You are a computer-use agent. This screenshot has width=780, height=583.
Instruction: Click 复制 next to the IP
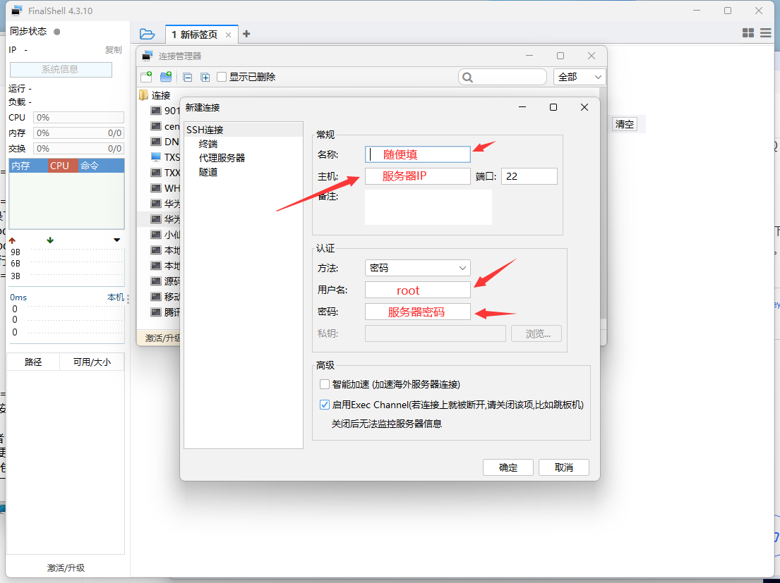click(x=114, y=49)
